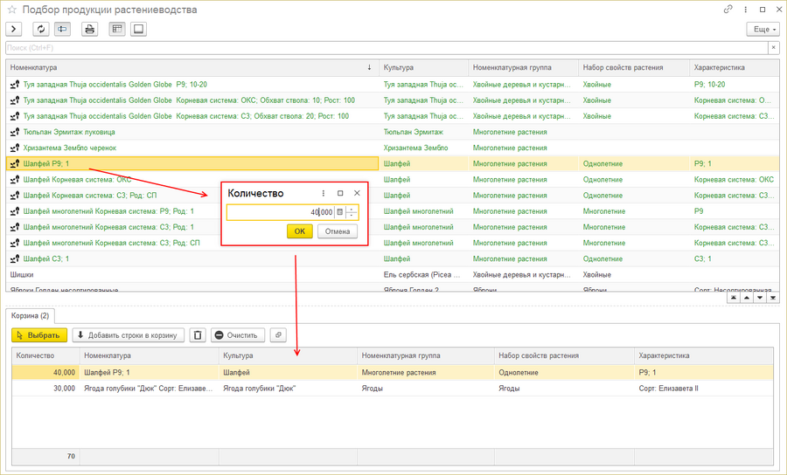
Task: Refresh the list with the reload icon
Action: pos(41,29)
